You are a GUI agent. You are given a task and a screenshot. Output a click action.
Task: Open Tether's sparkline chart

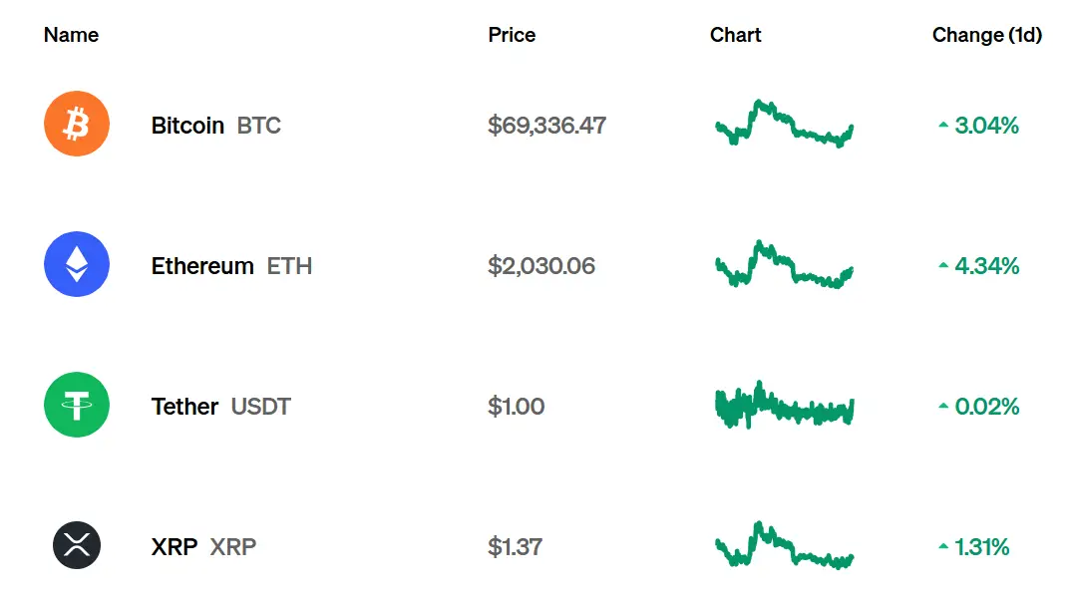(784, 406)
